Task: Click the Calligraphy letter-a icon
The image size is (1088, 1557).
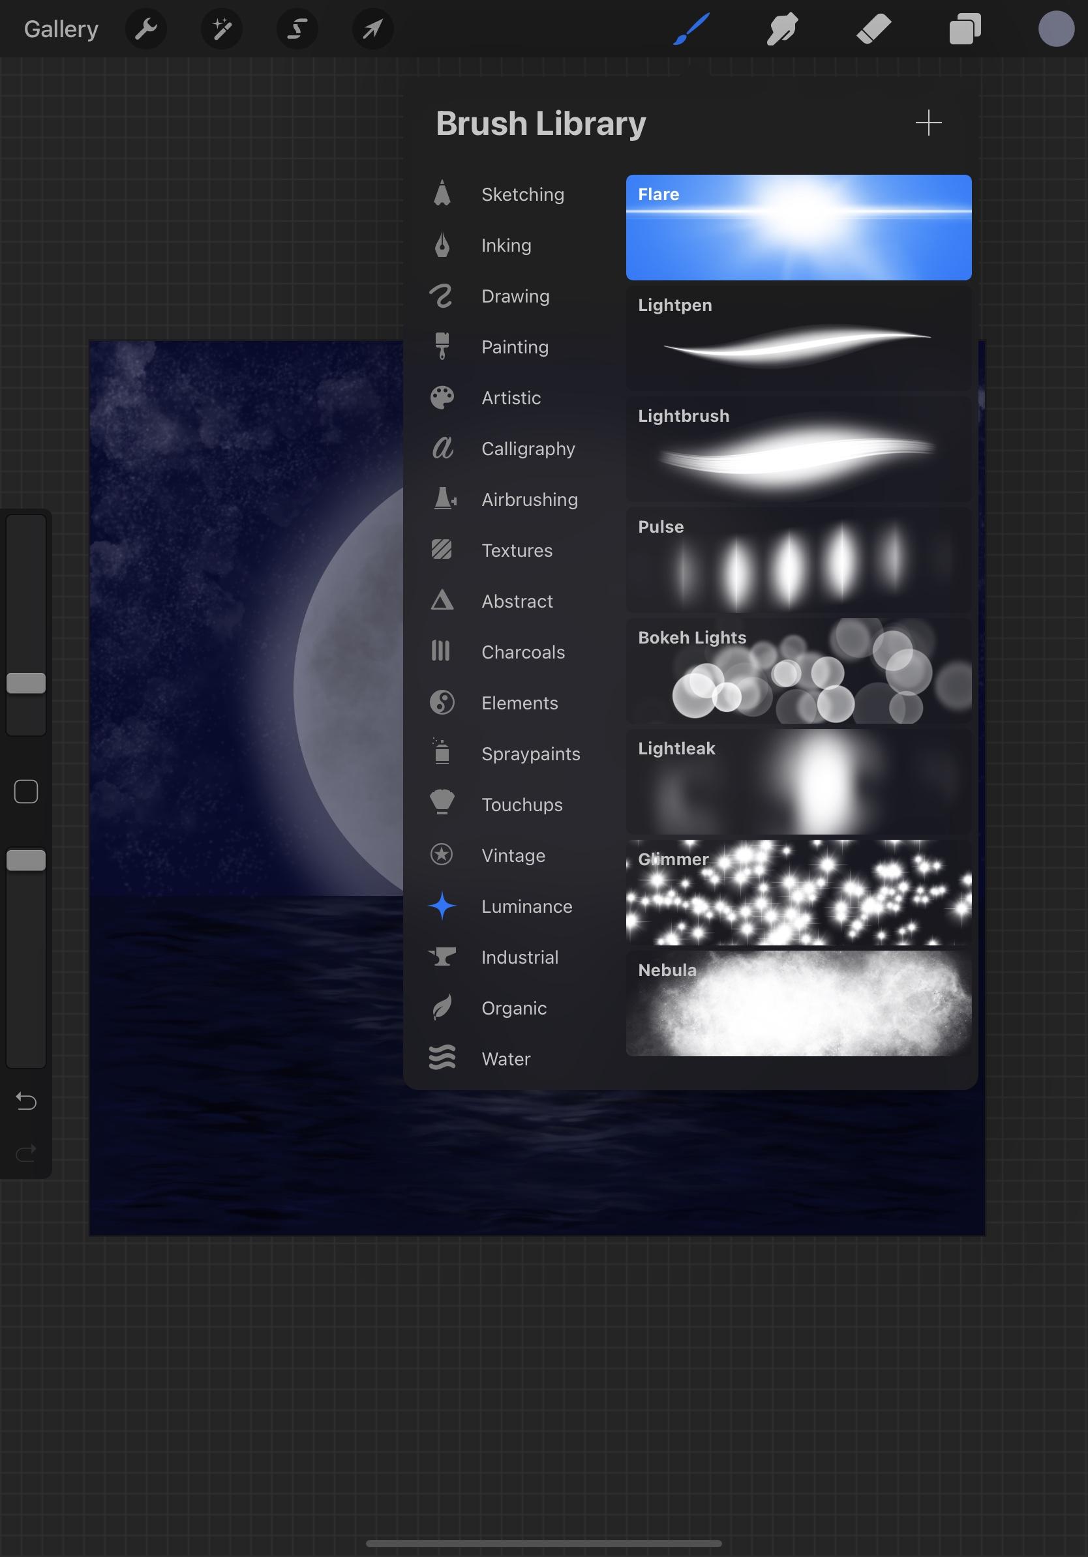Action: (x=442, y=447)
